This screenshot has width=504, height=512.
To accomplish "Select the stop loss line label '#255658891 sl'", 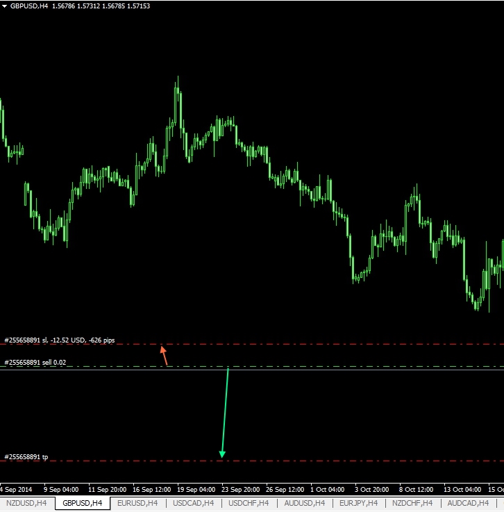I will [60, 340].
